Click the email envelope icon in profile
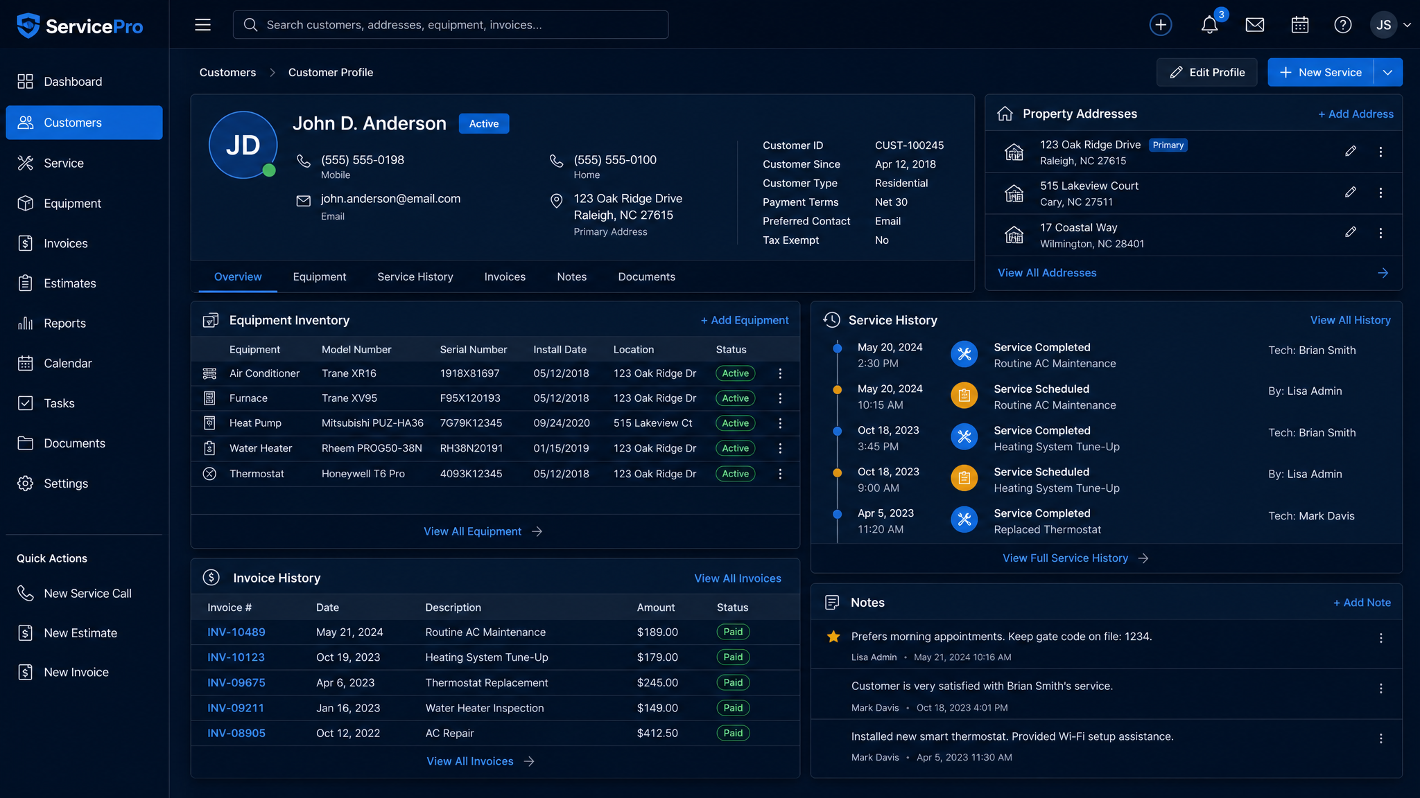1420x798 pixels. pos(303,201)
